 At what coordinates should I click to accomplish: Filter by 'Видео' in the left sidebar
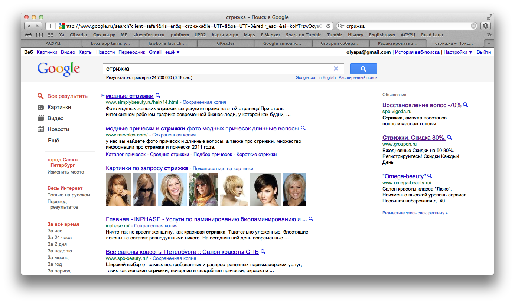click(55, 118)
